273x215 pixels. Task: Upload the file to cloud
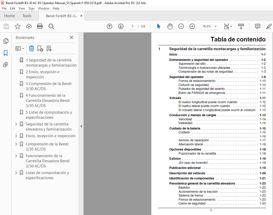tap(29, 26)
